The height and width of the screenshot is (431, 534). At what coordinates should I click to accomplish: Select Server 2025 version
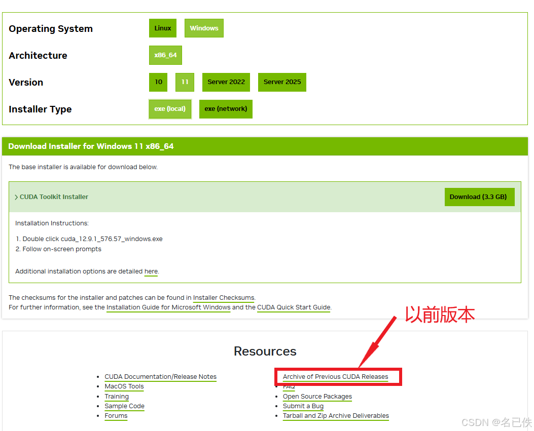pos(282,82)
